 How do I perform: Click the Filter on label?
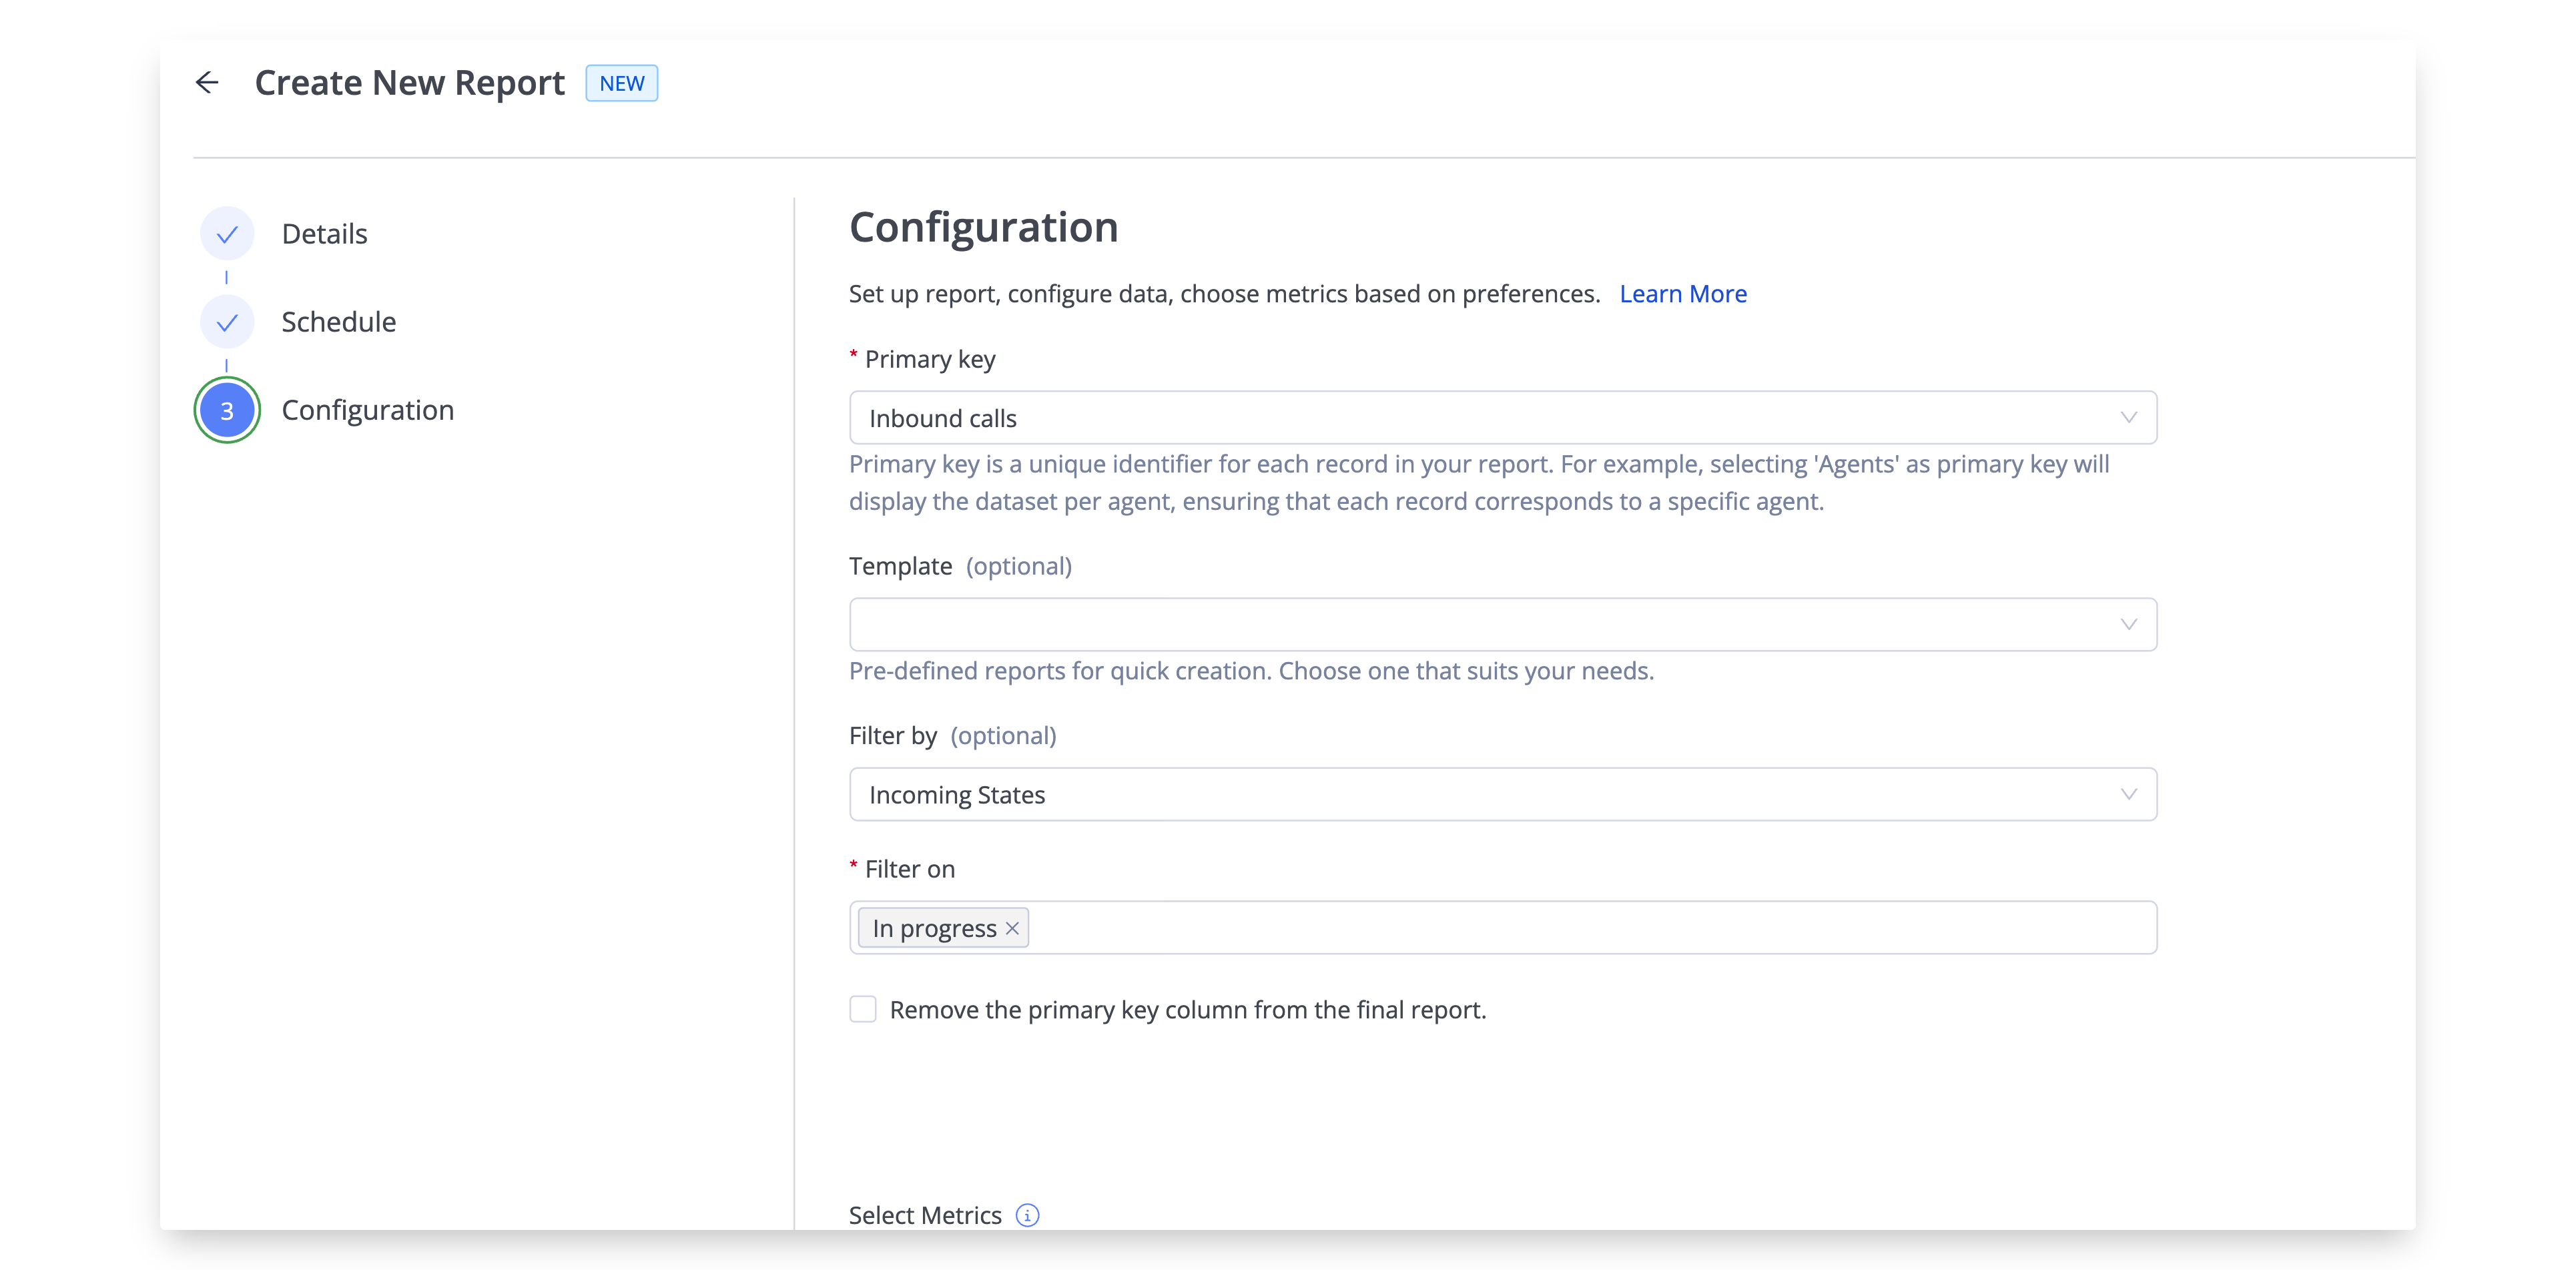click(909, 869)
